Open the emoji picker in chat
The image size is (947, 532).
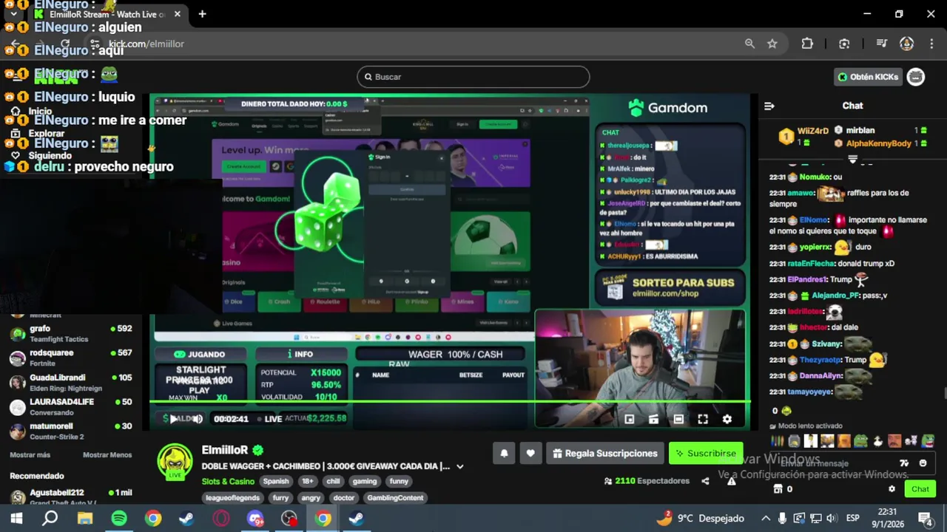coord(923,463)
